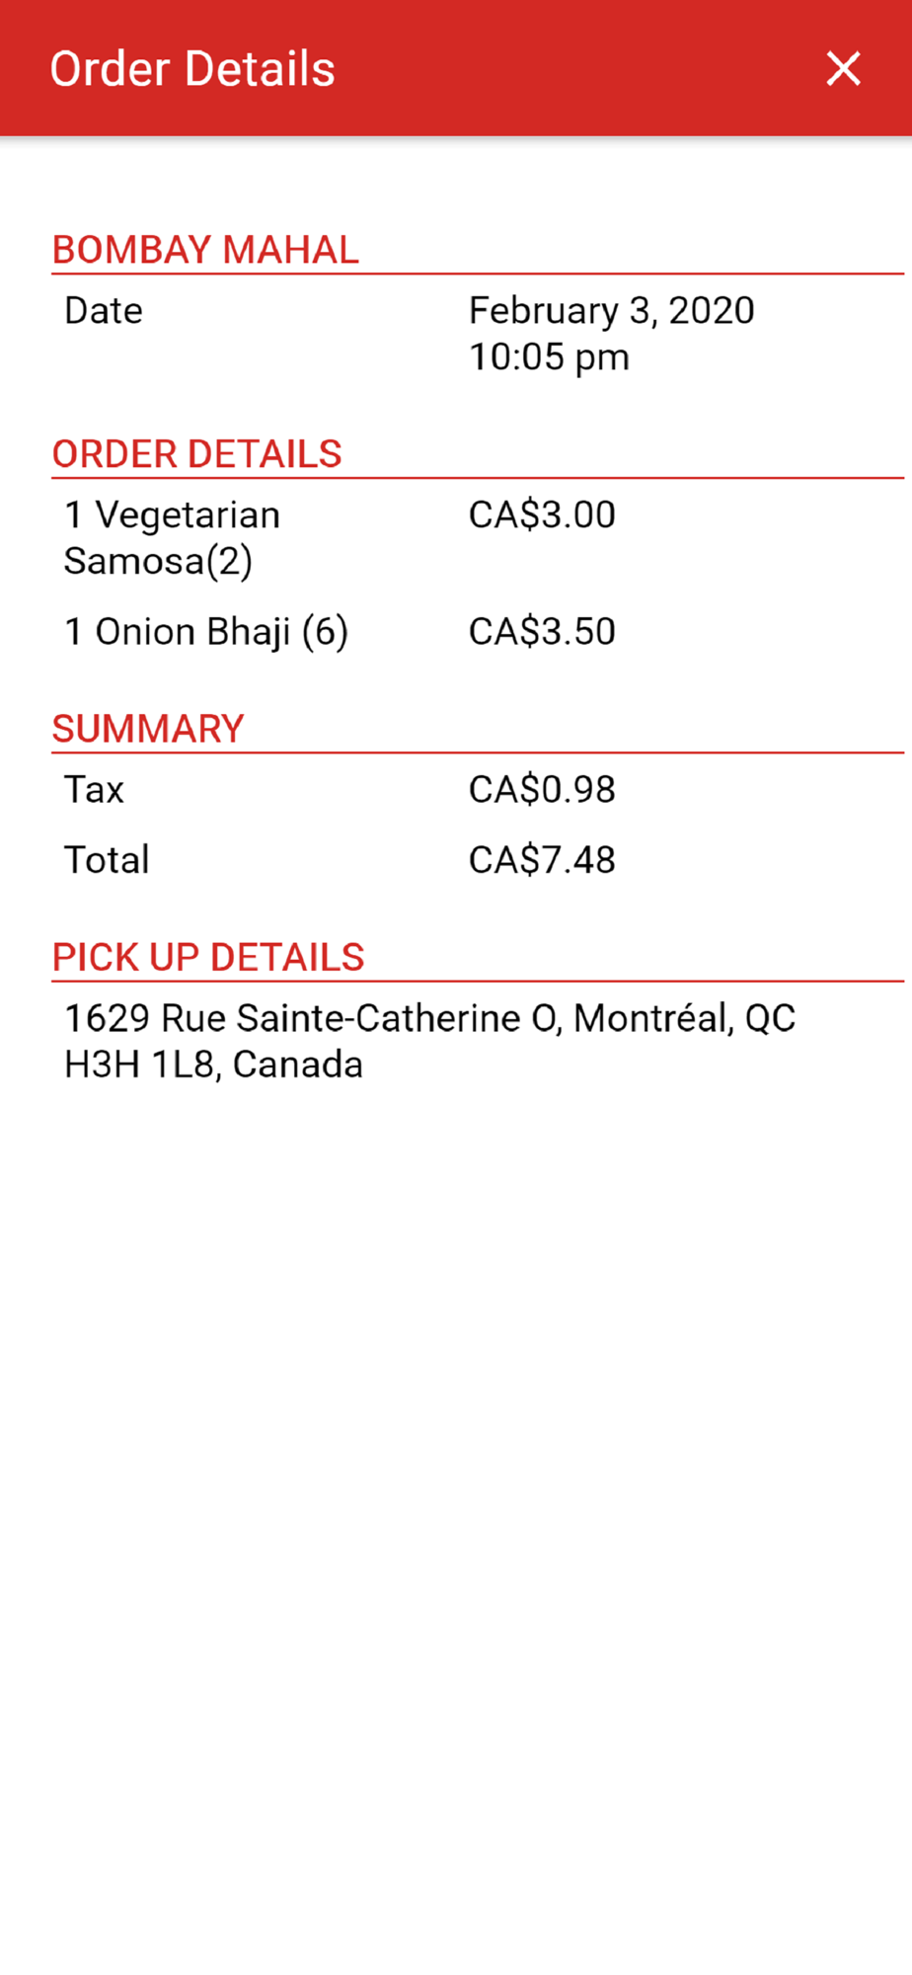Tap the SUMMARY section heading

(x=148, y=729)
